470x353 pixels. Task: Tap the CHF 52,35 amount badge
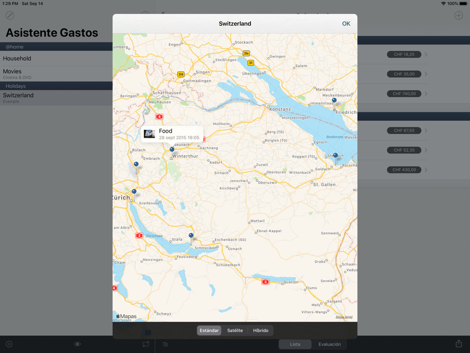404,150
